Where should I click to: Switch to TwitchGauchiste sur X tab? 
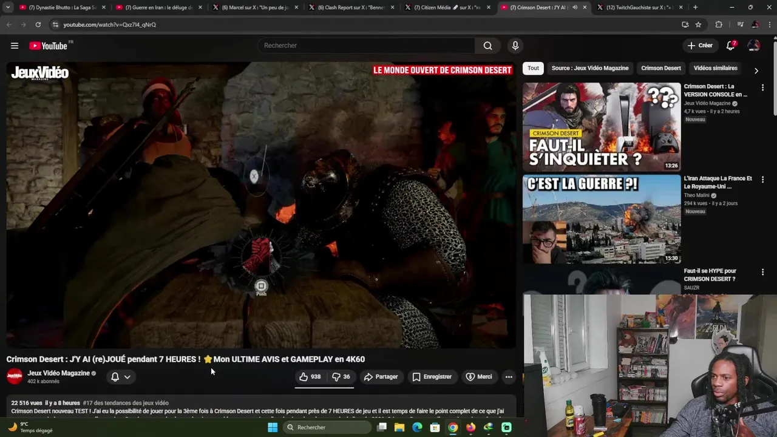pos(640,7)
